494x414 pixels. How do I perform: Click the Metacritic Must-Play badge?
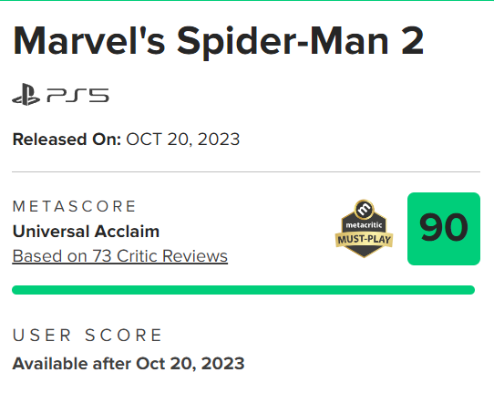pos(365,229)
